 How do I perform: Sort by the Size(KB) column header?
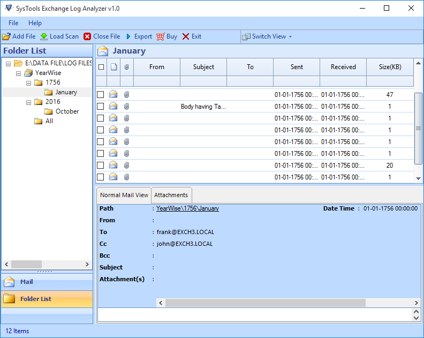click(x=390, y=67)
